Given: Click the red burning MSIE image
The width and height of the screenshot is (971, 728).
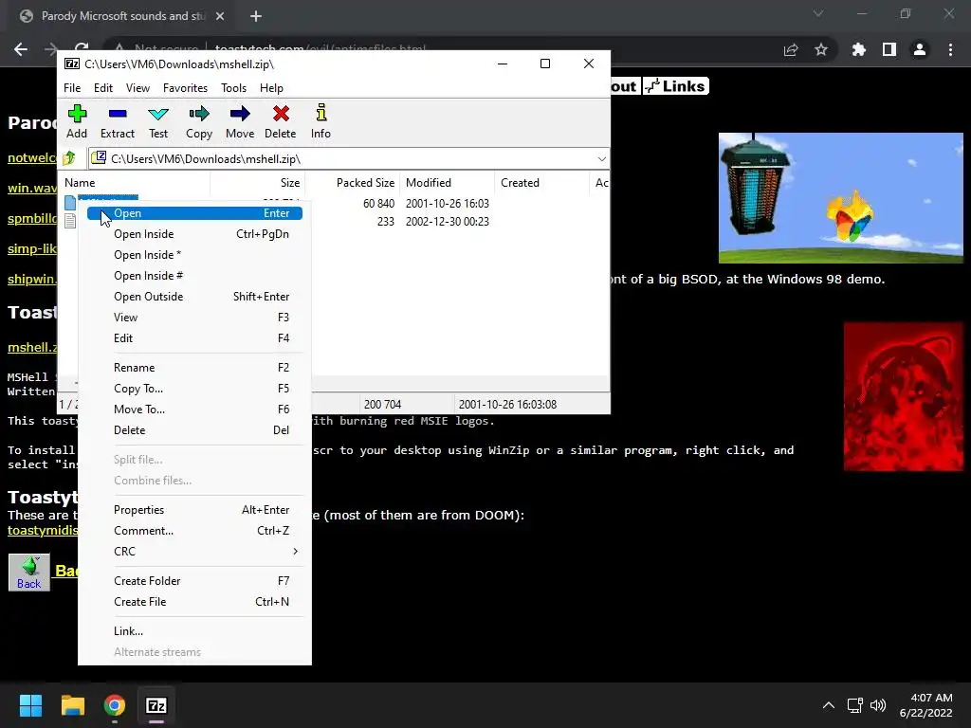Looking at the screenshot, I should (904, 396).
